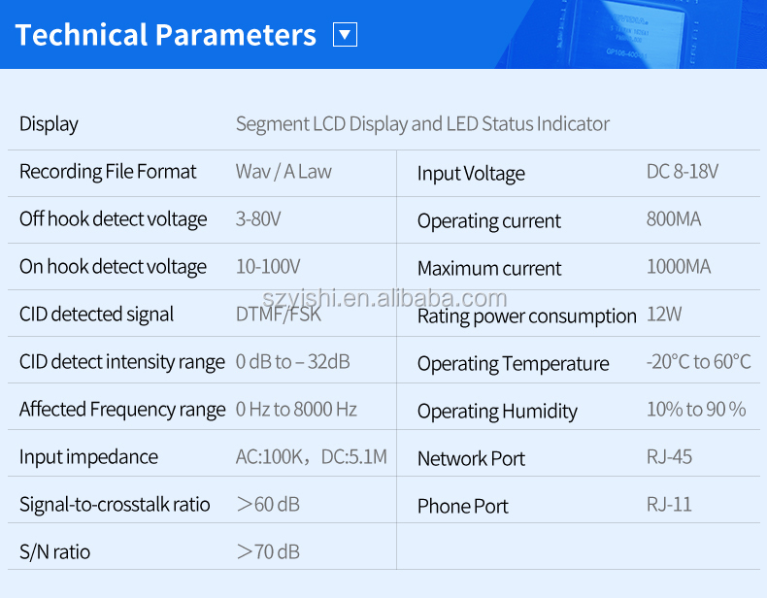Select the Recording File Format label

tap(108, 172)
